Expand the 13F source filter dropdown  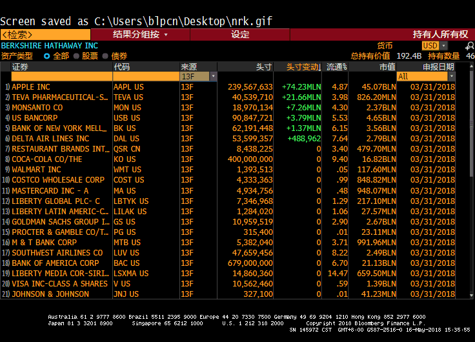point(213,76)
